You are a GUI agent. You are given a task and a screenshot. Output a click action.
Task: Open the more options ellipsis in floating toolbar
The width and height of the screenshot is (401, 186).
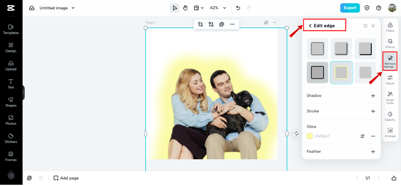232,24
